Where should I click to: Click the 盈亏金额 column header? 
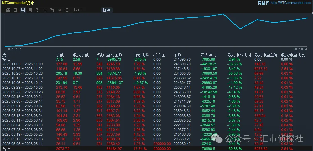[x=114, y=55]
